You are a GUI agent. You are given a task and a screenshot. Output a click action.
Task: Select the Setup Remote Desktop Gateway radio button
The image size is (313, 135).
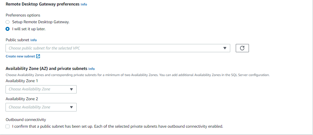click(8, 22)
